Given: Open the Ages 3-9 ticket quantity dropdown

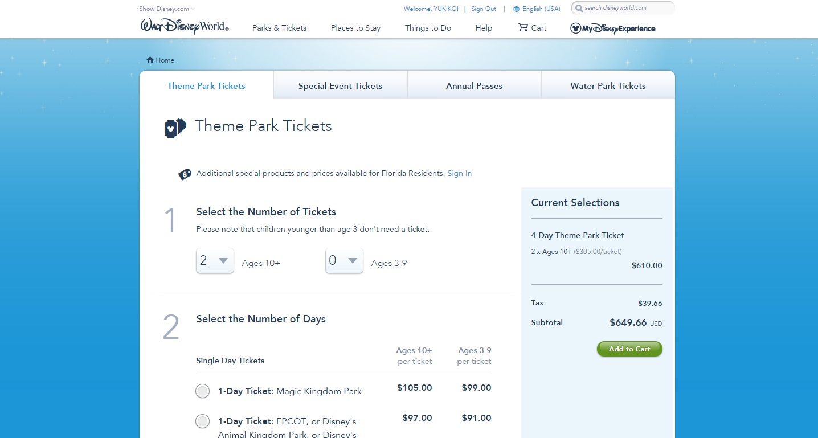Looking at the screenshot, I should [344, 261].
